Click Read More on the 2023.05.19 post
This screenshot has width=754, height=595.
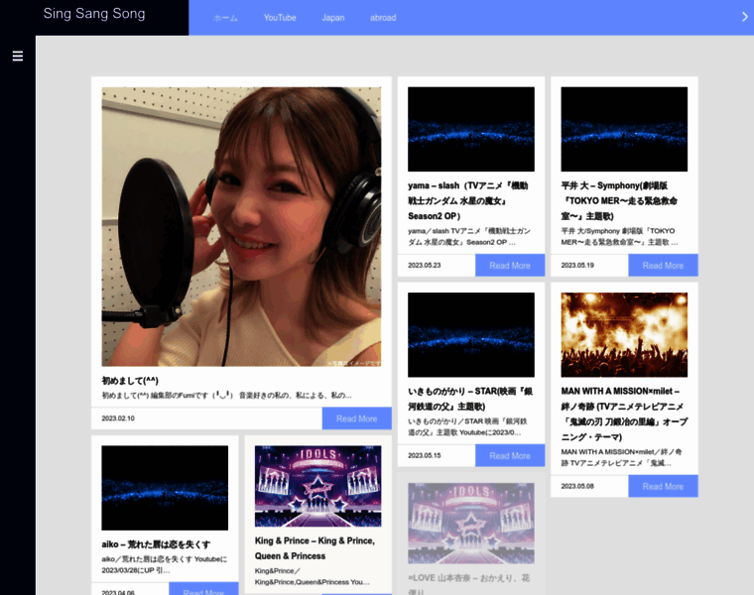pos(663,266)
